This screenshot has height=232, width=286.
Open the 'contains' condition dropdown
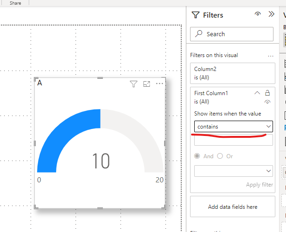point(234,127)
